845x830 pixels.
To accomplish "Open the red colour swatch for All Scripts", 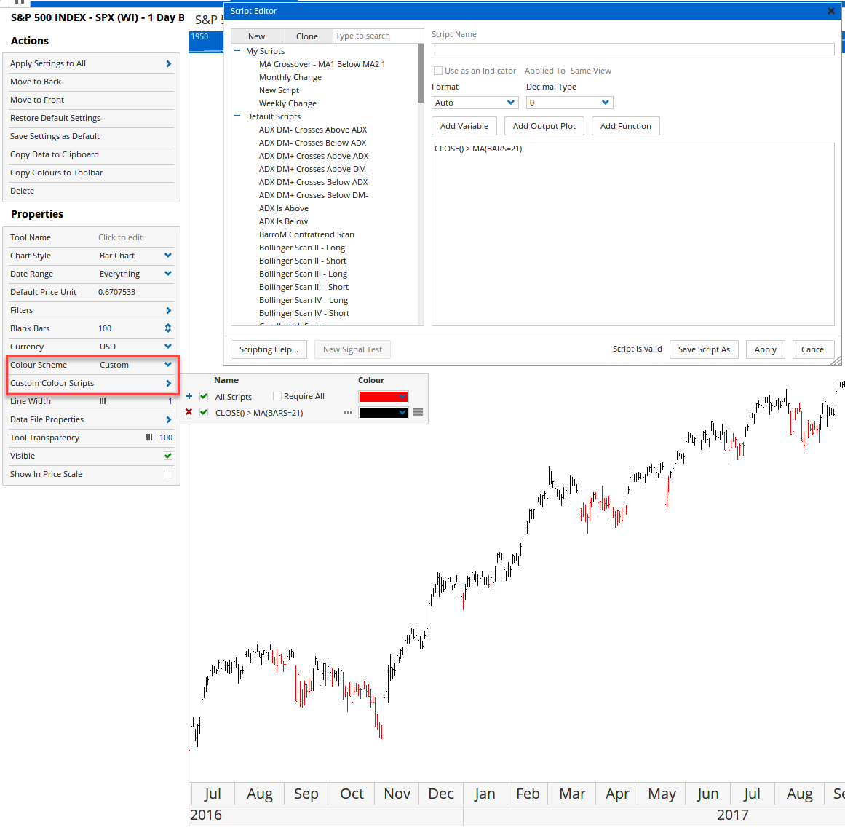I will click(383, 397).
